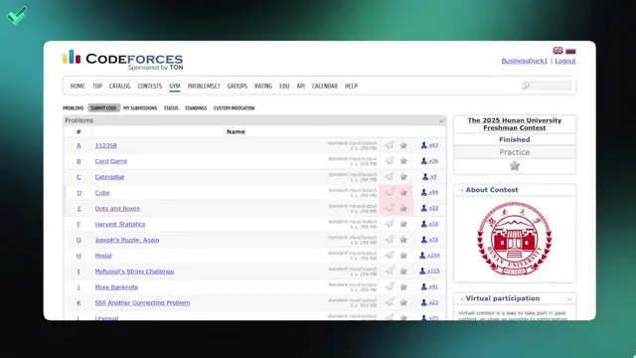Open PROBLEMSET in the main menu
This screenshot has width=636, height=358.
pyautogui.click(x=204, y=87)
